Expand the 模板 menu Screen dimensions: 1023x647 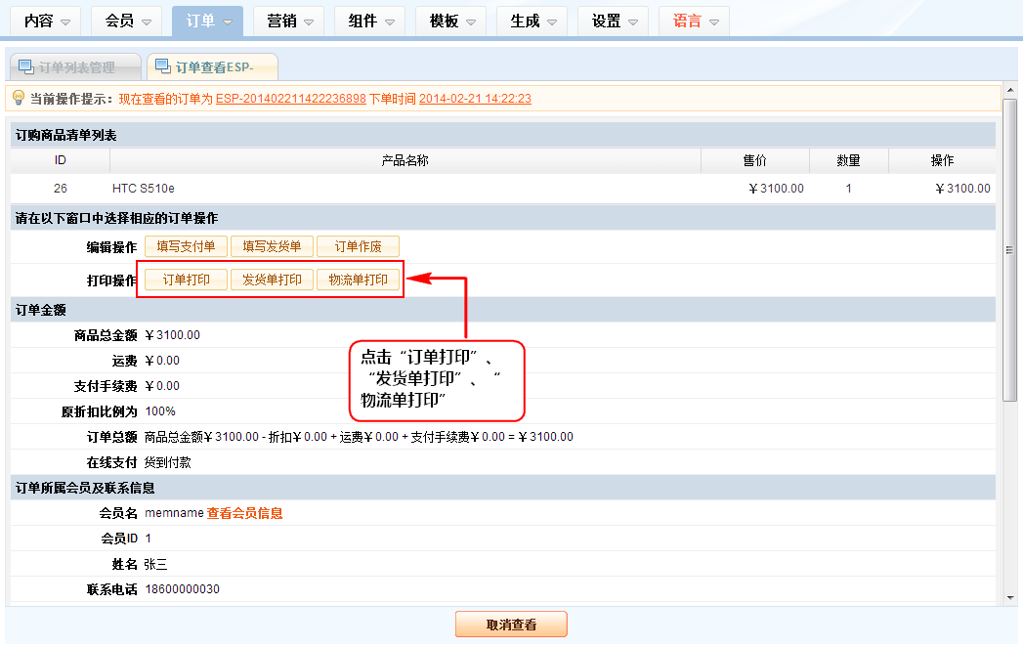[x=452, y=21]
